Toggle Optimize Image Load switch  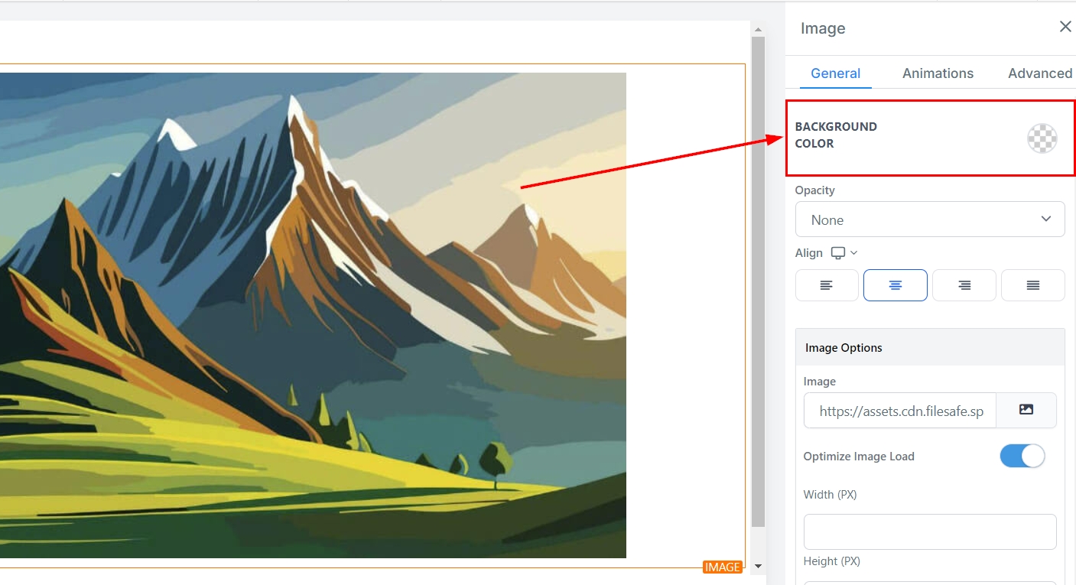tap(1022, 457)
